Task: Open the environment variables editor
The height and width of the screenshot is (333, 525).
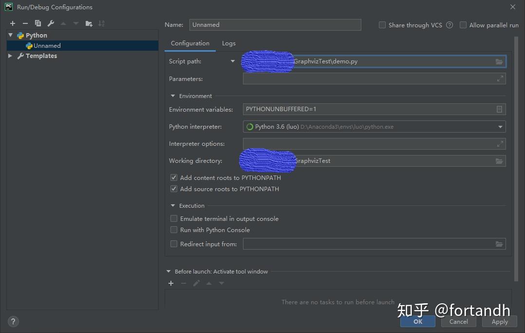Action: (499, 109)
